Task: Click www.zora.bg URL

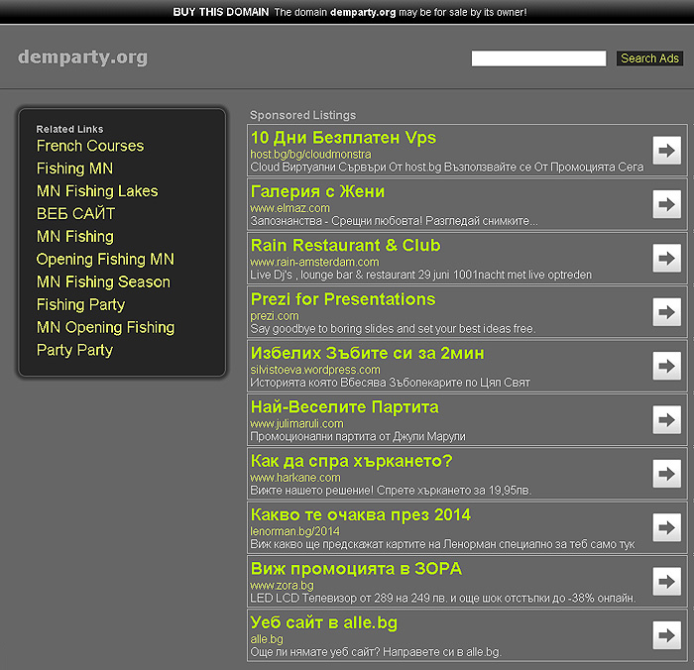Action: point(282,585)
